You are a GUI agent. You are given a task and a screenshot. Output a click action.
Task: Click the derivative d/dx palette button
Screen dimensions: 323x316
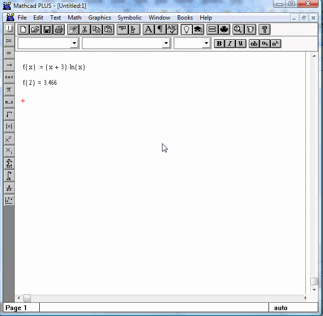[9, 188]
